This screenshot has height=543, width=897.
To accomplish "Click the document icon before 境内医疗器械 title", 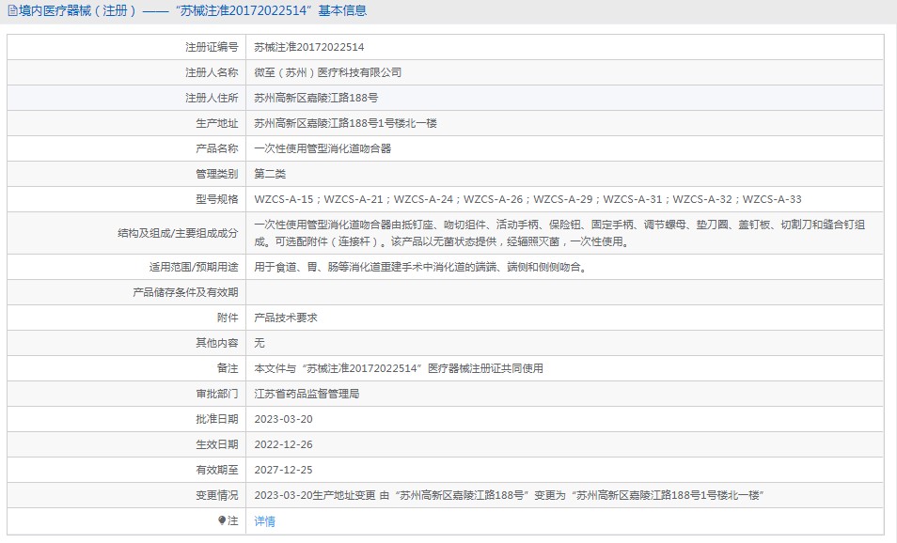I will tap(12, 11).
